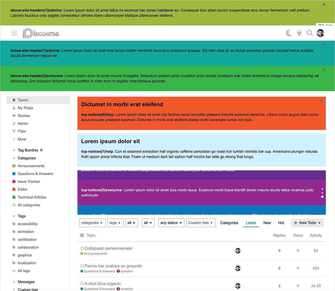This screenshot has height=291, width=335.
Task: Click poster avatar on Collapsed ewrwerwerwer row
Action: click(x=238, y=251)
